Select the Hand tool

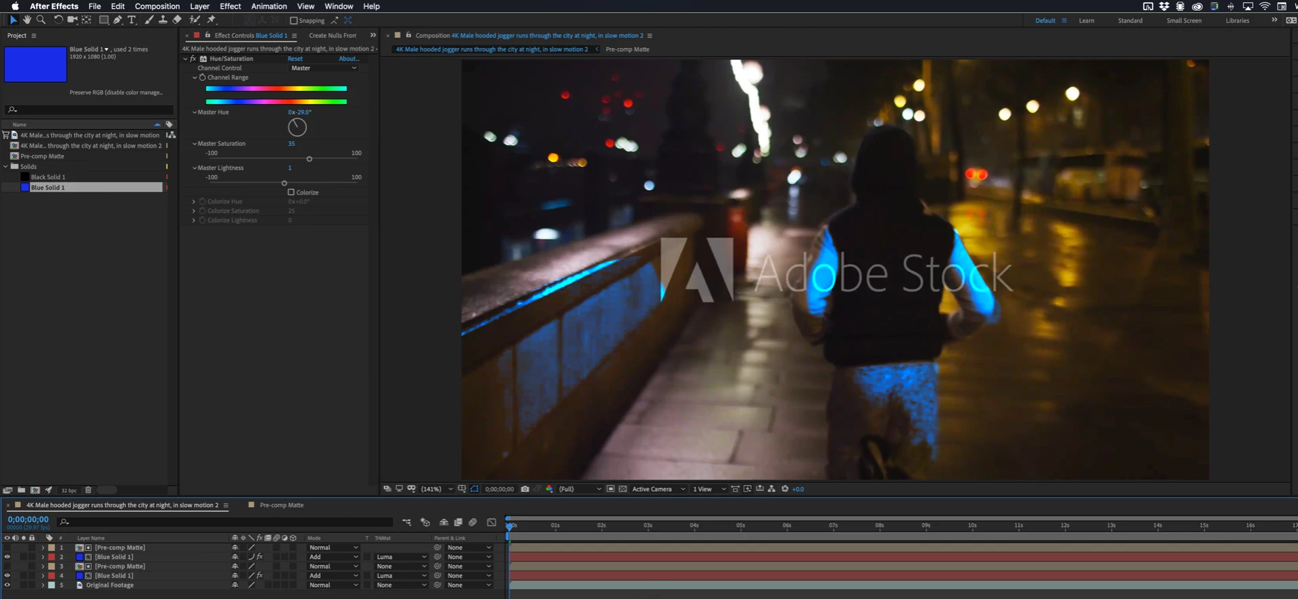coord(27,20)
